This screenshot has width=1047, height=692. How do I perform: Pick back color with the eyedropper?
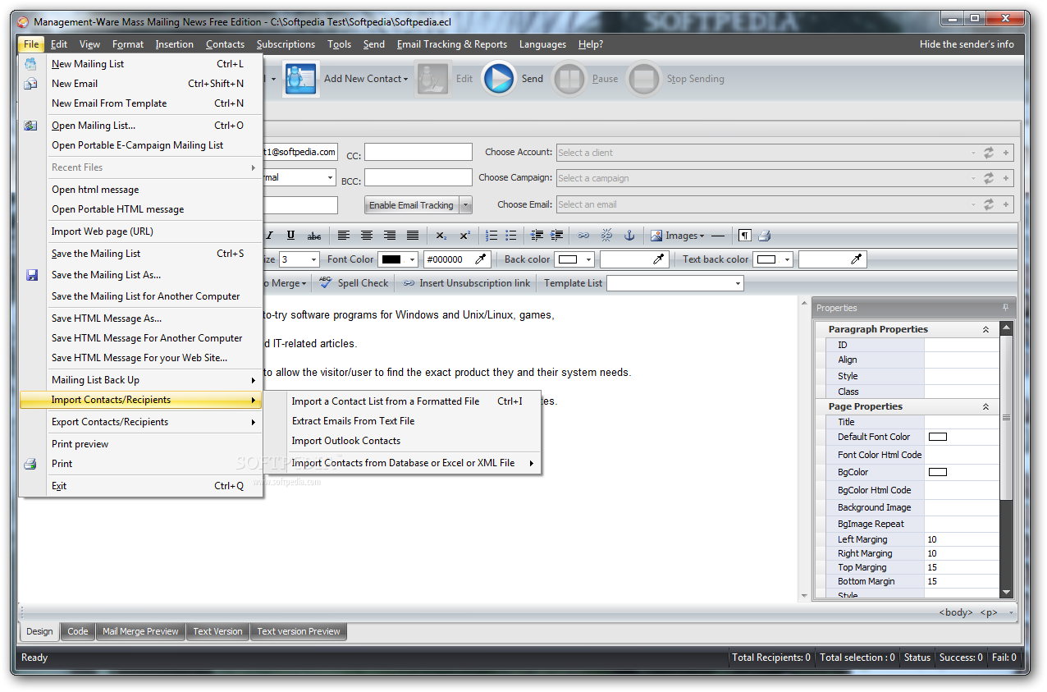click(659, 259)
